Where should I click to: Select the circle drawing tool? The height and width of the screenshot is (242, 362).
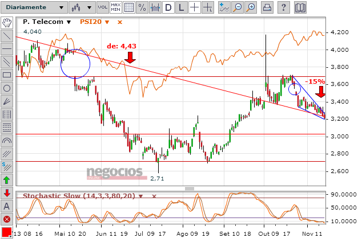point(7,88)
